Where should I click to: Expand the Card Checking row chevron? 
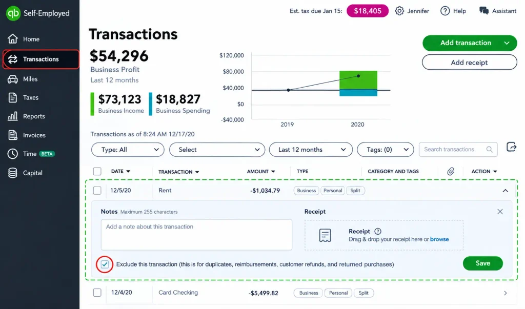click(505, 293)
